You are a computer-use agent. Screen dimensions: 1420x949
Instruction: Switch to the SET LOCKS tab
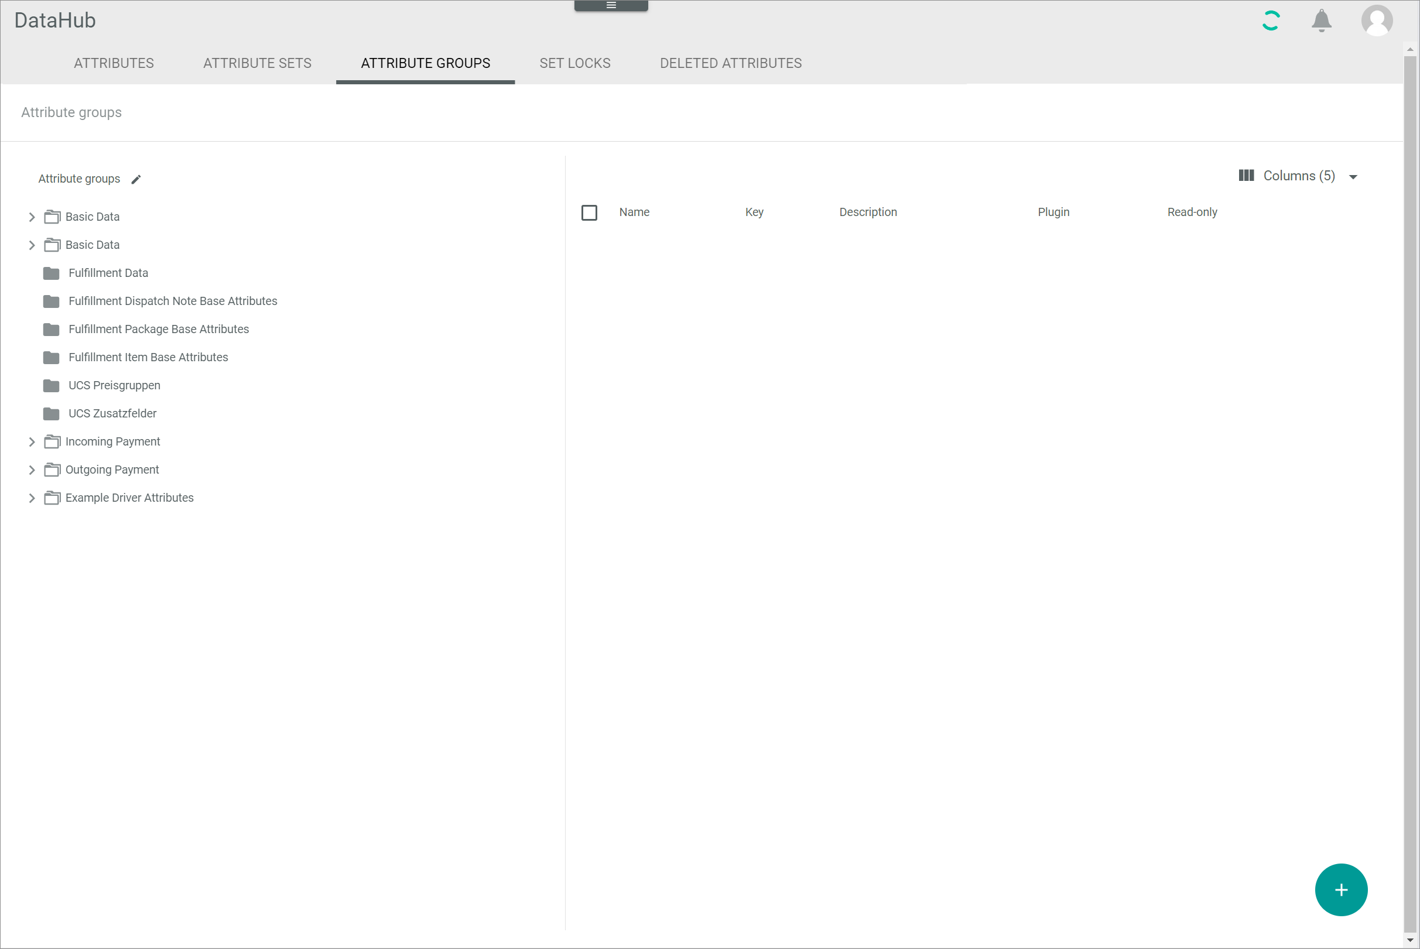575,63
